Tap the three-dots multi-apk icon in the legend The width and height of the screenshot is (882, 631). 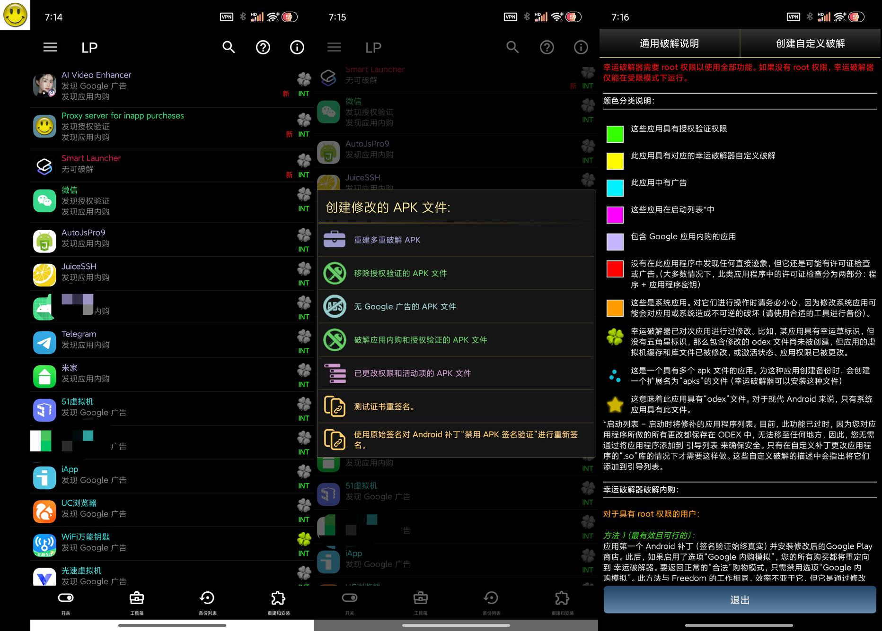(615, 376)
